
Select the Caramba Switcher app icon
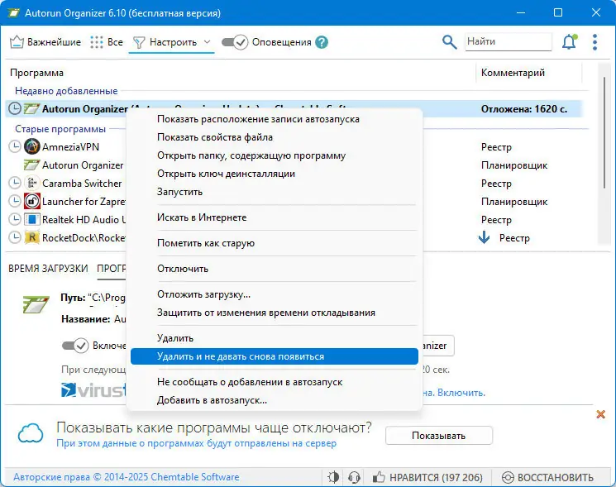pyautogui.click(x=31, y=183)
